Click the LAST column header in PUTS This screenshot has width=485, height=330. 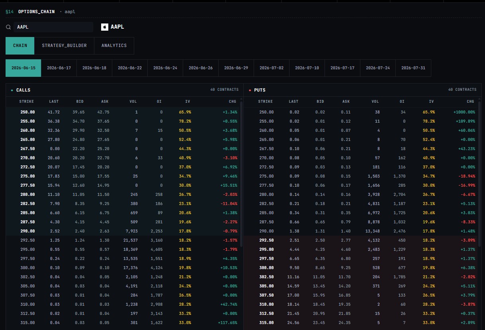pos(293,102)
